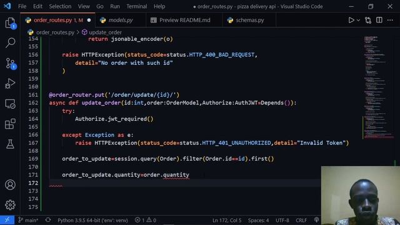This screenshot has height=225, width=400.
Task: Synchronize changes icon in status bar
Action: [48, 220]
